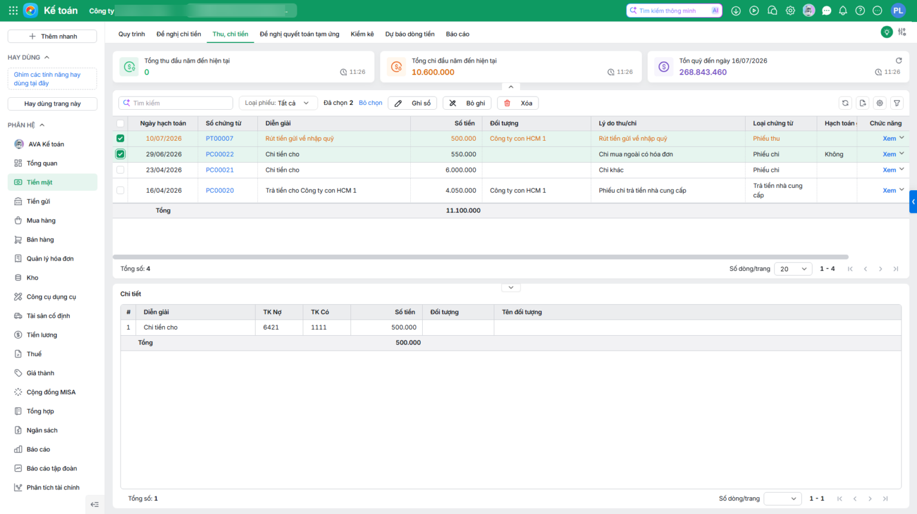Open the table filter funnel
The width and height of the screenshot is (917, 514).
(897, 103)
